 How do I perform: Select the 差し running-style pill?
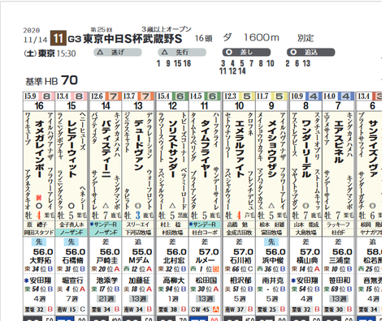[x=246, y=53]
